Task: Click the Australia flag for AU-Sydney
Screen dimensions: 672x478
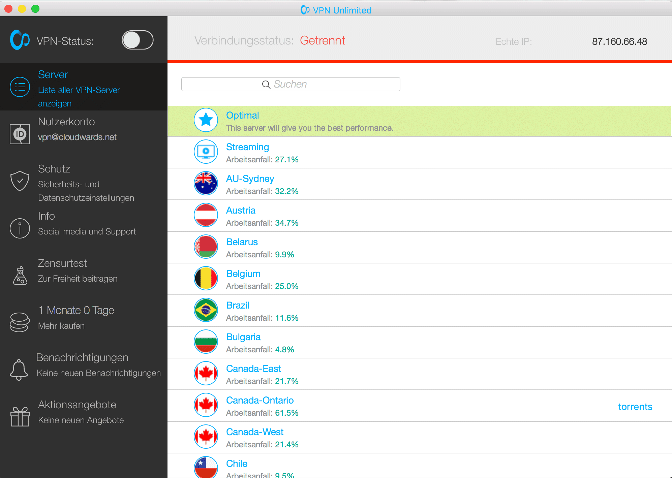Action: click(x=206, y=183)
